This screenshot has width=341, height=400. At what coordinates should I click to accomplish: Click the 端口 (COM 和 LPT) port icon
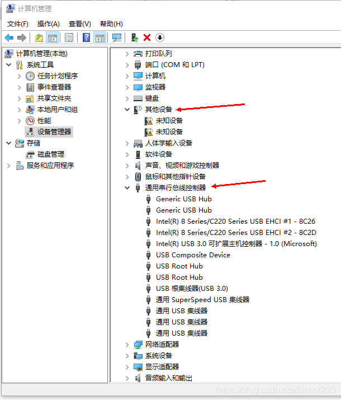click(138, 65)
